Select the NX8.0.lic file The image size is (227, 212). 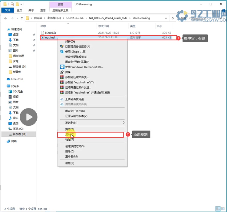(x=106, y=33)
